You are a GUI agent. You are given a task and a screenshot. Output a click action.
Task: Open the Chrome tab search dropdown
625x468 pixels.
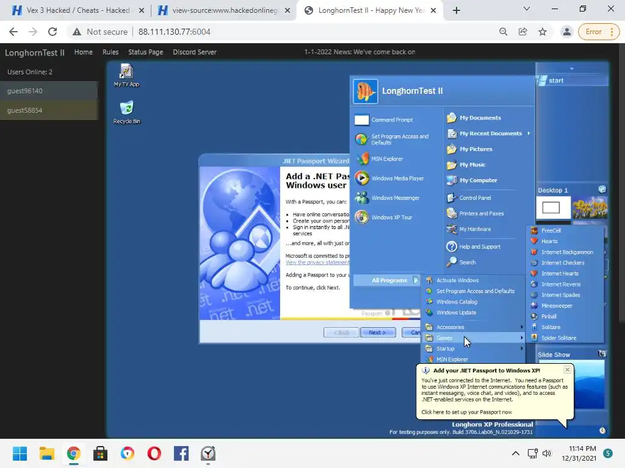pos(527,9)
